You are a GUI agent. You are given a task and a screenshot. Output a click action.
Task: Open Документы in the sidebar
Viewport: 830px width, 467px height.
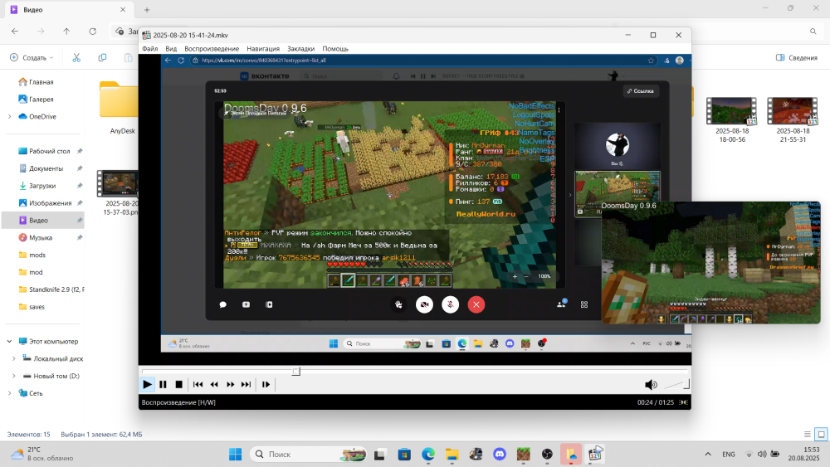pyautogui.click(x=45, y=168)
